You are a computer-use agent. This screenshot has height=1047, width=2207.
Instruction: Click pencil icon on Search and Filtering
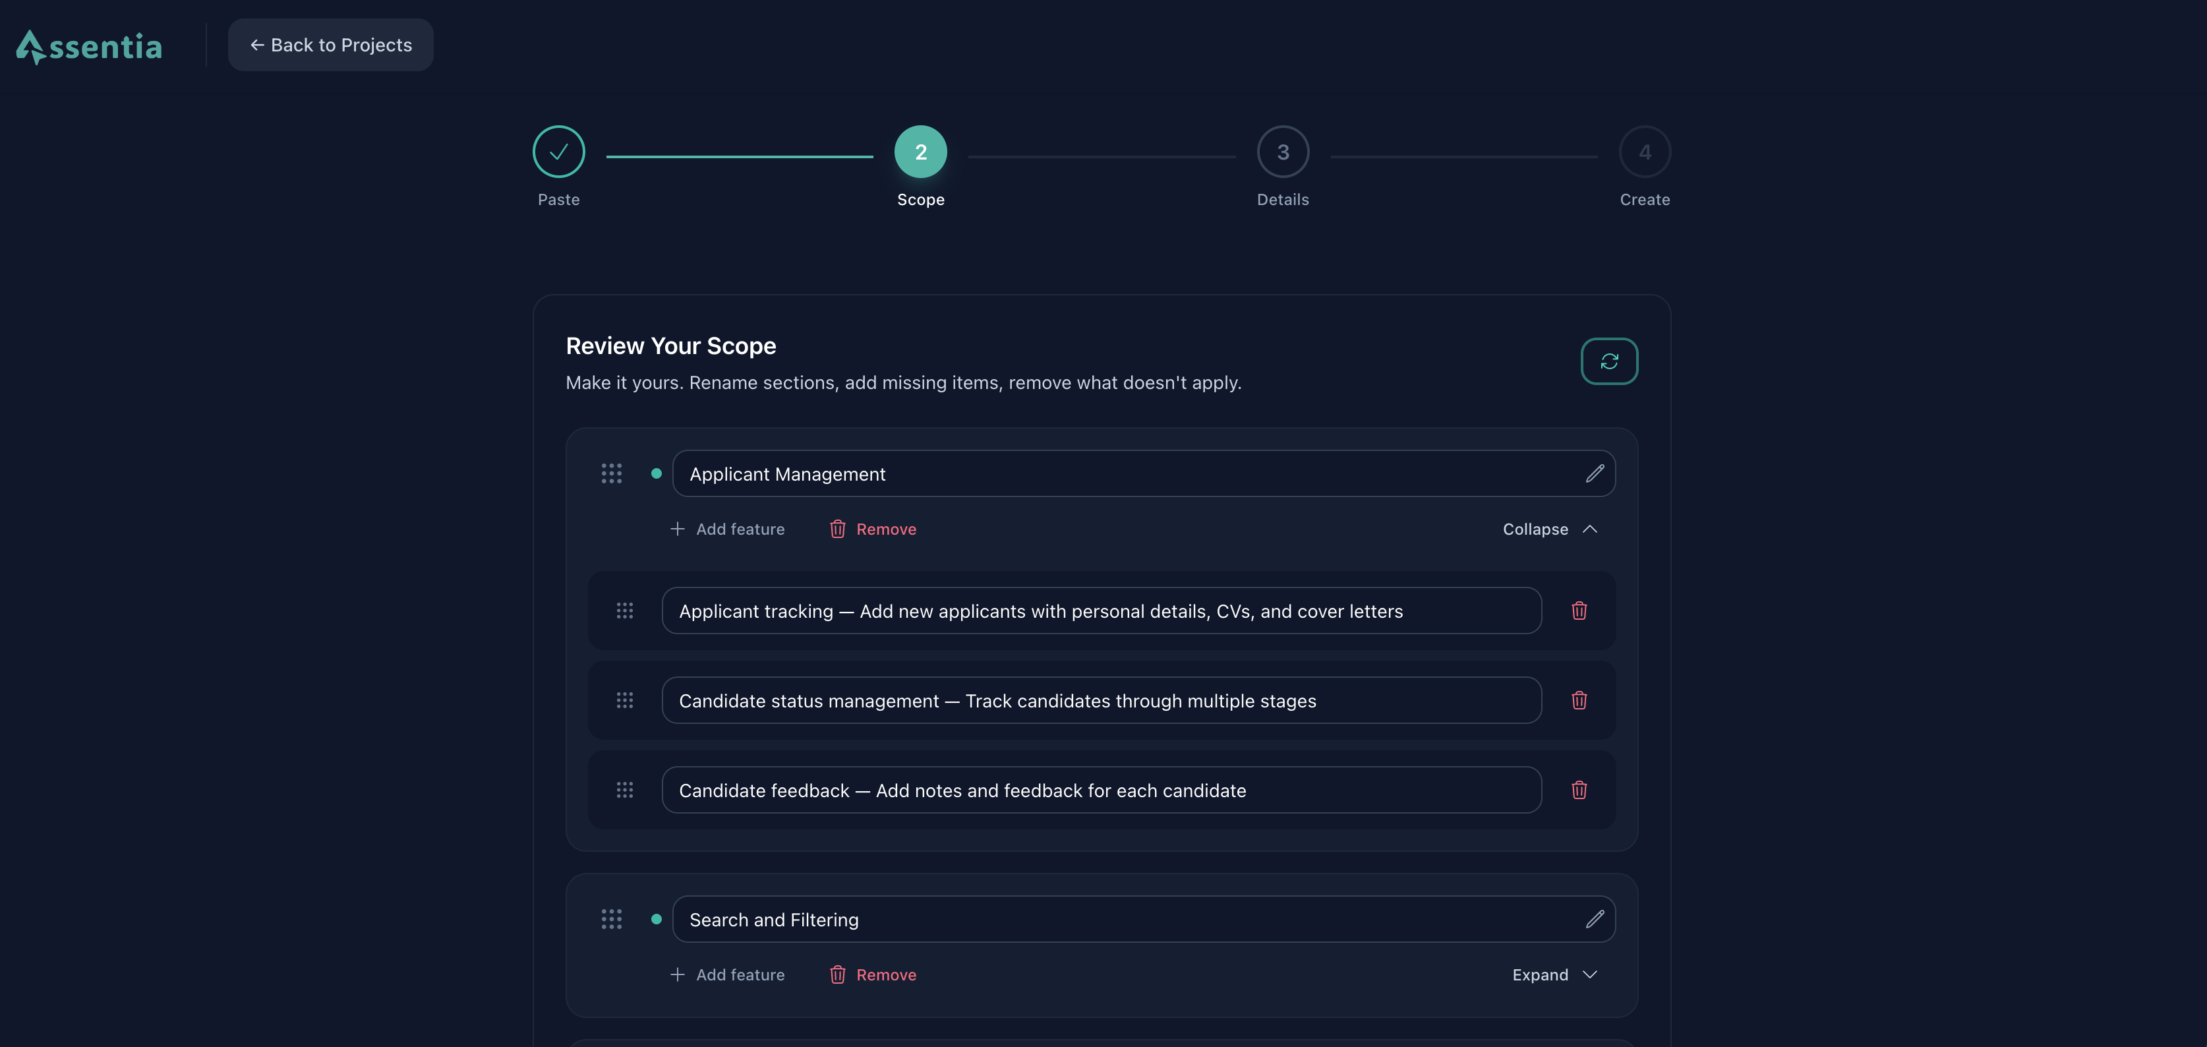click(1593, 919)
